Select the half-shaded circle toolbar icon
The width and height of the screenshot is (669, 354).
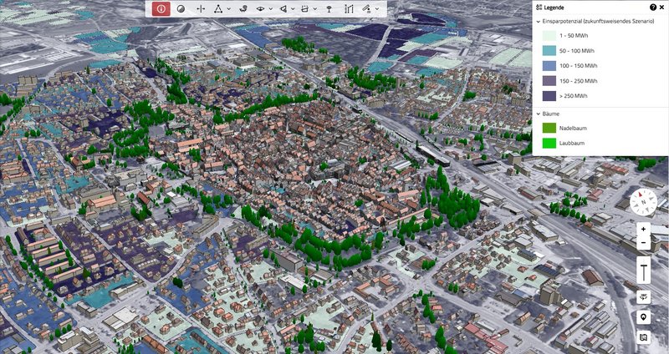click(180, 8)
